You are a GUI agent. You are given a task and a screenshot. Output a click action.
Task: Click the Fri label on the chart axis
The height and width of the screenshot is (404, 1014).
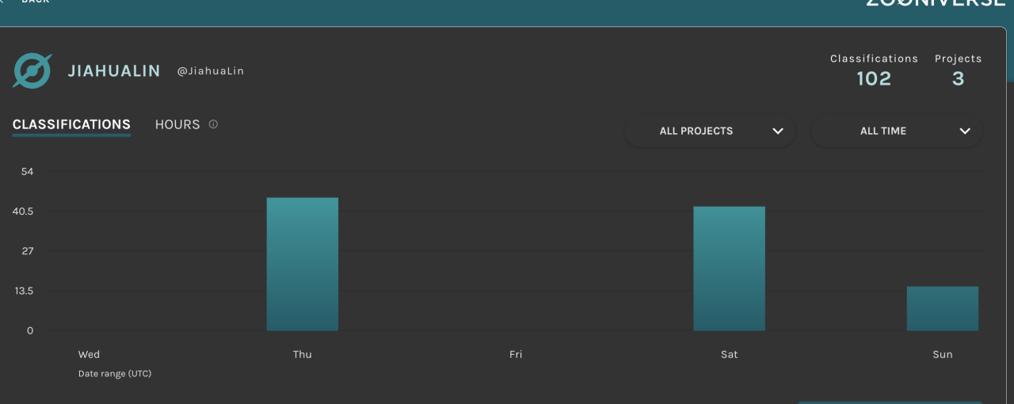click(x=516, y=354)
